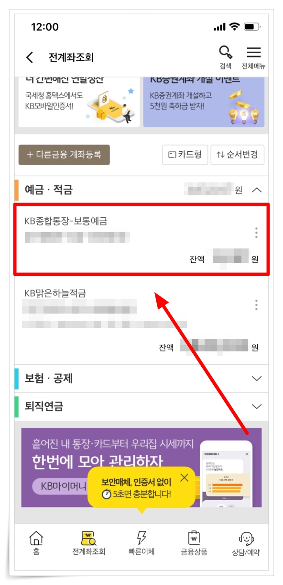Close the yellow 보안매체 tooltip
Viewport: 283px width, 585px height.
tap(185, 477)
